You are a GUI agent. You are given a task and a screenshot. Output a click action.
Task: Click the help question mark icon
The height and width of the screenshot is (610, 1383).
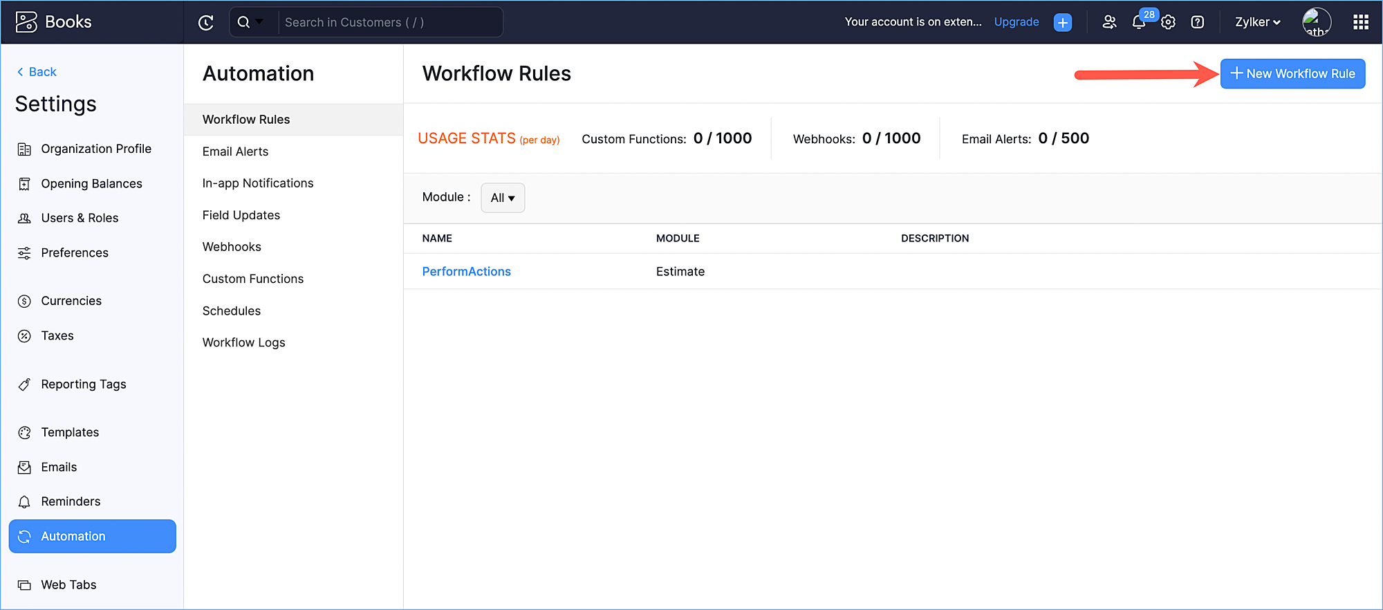click(x=1198, y=22)
